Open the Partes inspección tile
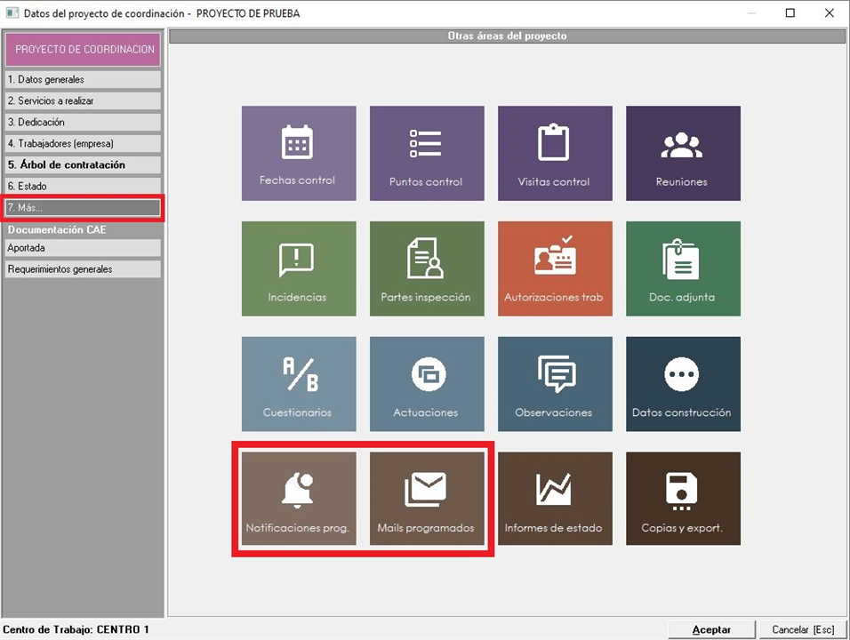 (x=427, y=268)
